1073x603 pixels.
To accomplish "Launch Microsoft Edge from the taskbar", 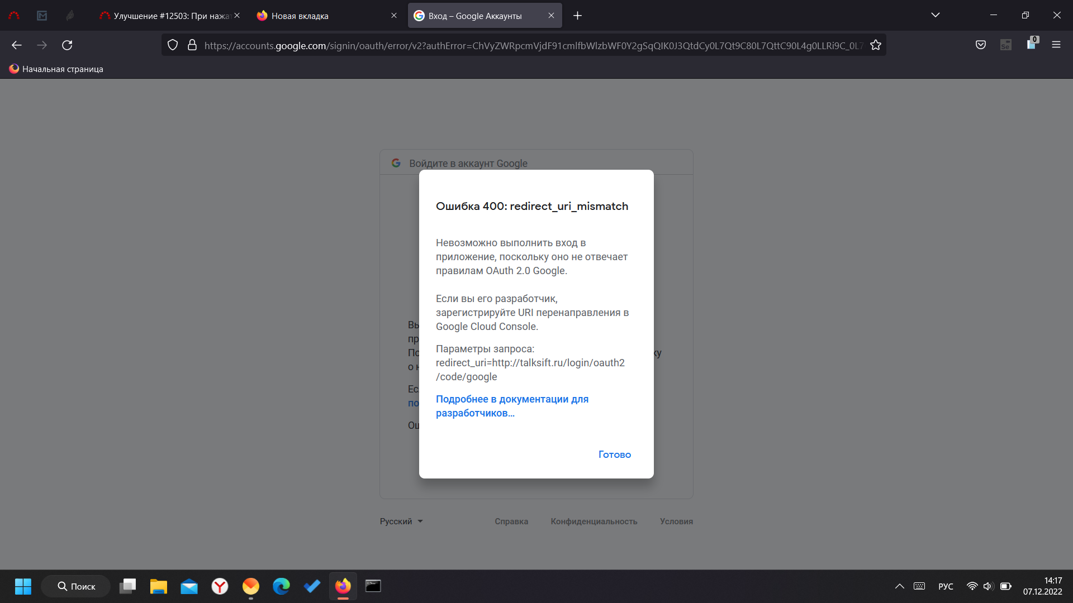I will [x=282, y=586].
